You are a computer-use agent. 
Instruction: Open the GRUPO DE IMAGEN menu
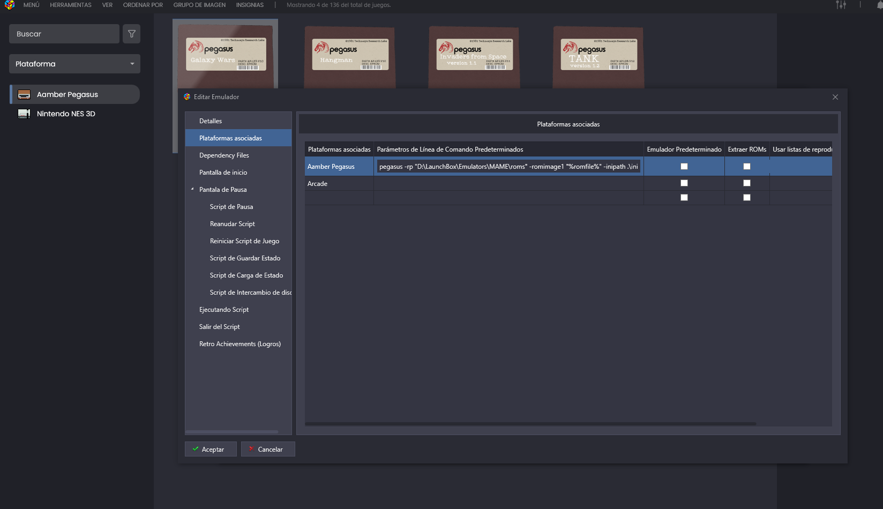[x=199, y=5]
